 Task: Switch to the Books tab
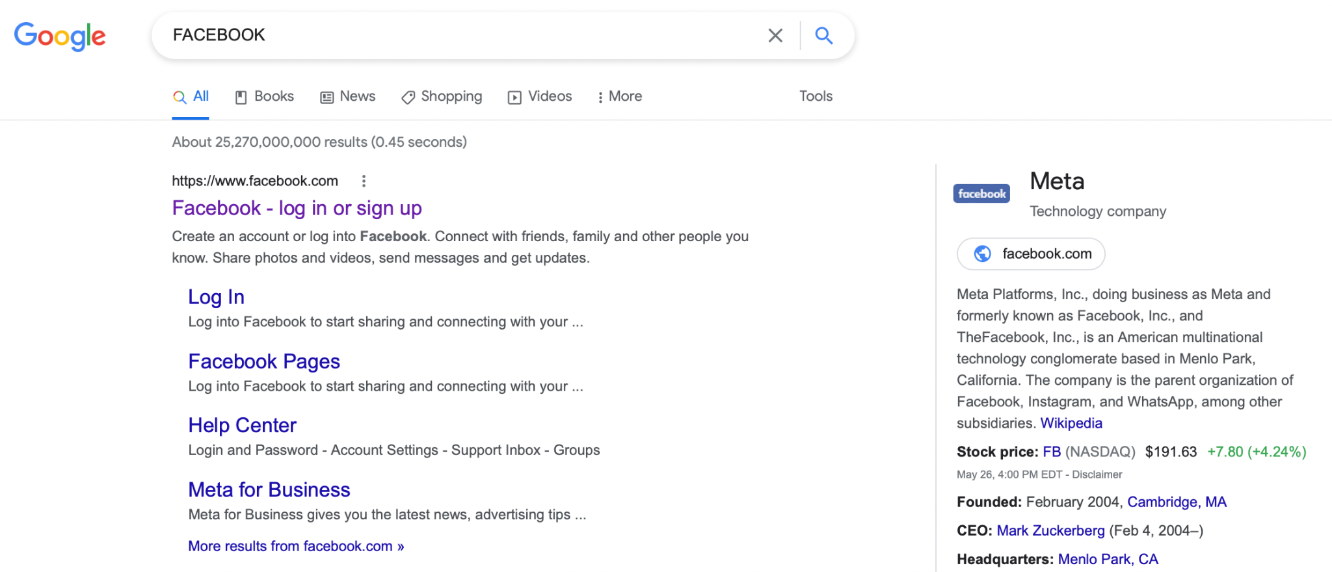click(265, 96)
